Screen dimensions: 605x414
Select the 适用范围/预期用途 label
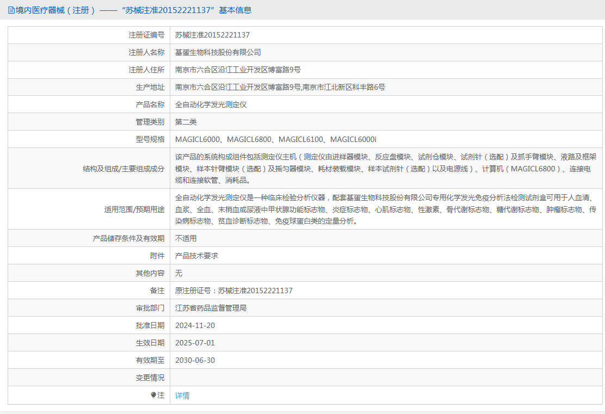134,209
